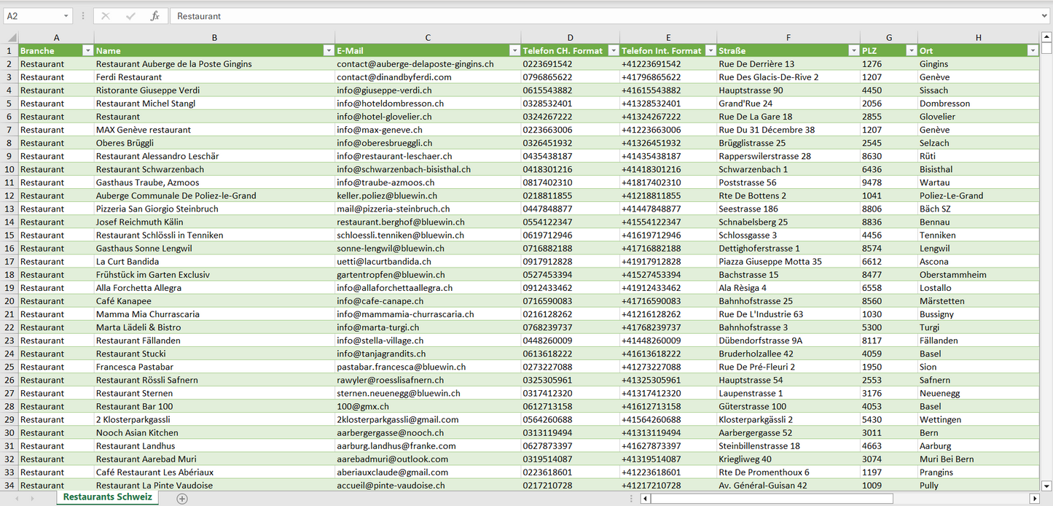Select column F header
This screenshot has height=506, width=1053.
(x=788, y=38)
